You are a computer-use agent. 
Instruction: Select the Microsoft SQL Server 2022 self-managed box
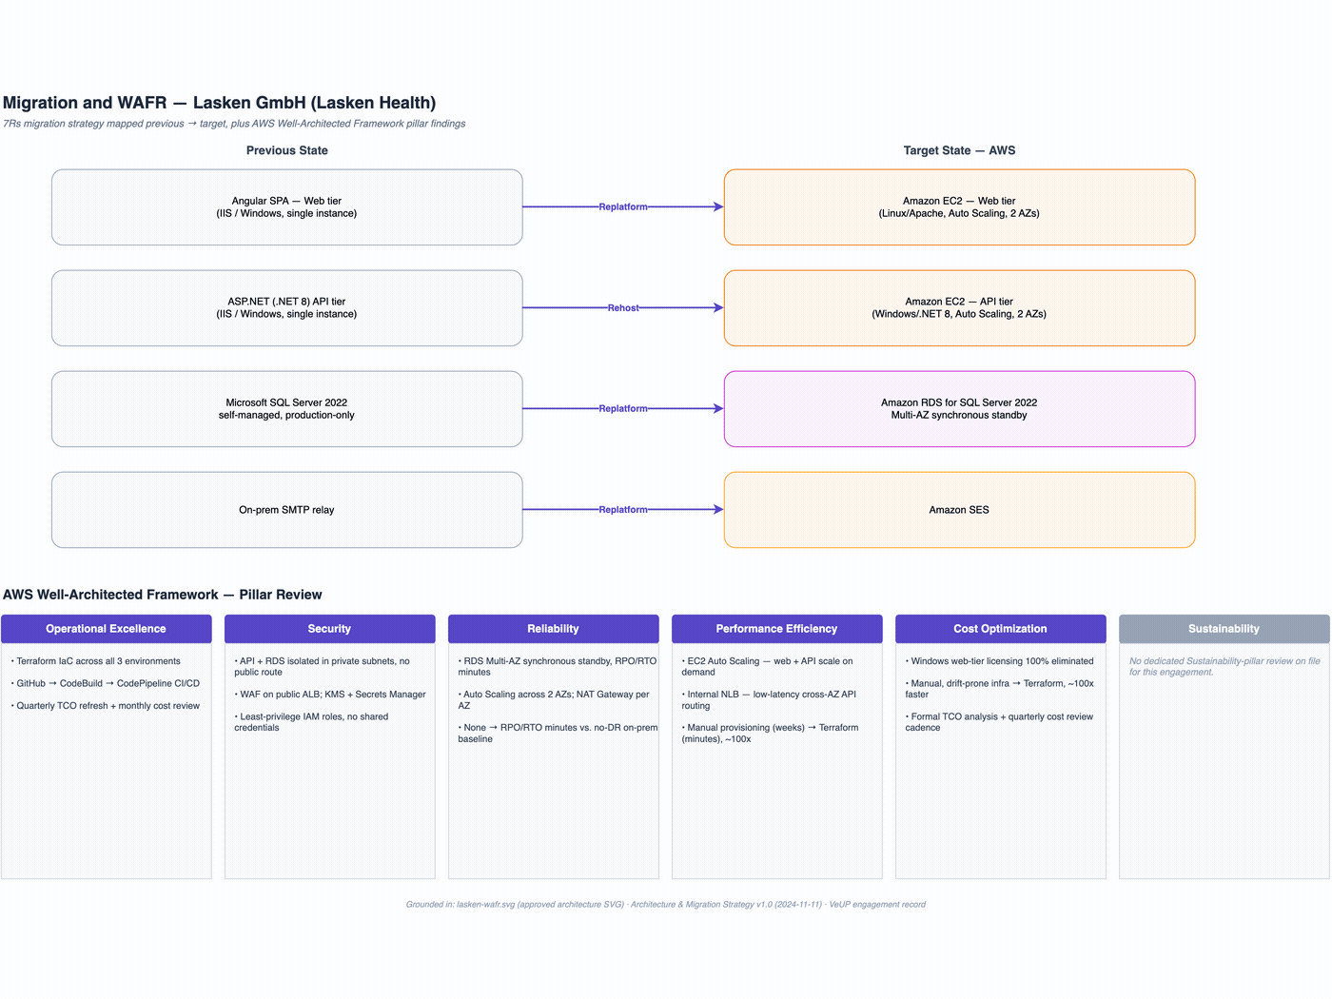point(287,409)
